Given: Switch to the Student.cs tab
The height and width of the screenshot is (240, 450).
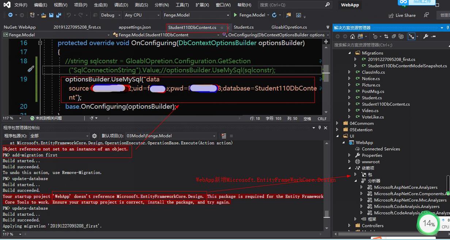Looking at the screenshot, I should click(x=245, y=27).
